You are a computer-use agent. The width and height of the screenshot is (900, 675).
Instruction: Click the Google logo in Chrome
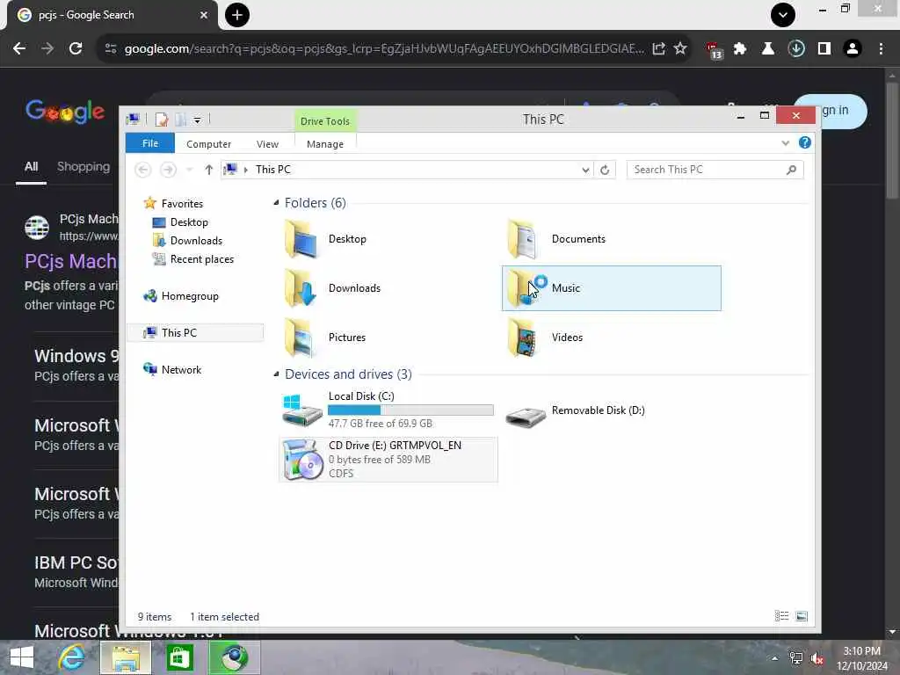click(65, 111)
